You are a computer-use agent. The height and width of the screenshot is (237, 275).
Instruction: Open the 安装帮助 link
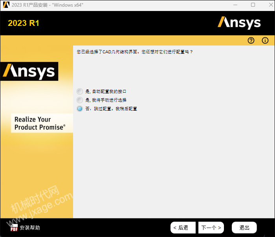30,228
